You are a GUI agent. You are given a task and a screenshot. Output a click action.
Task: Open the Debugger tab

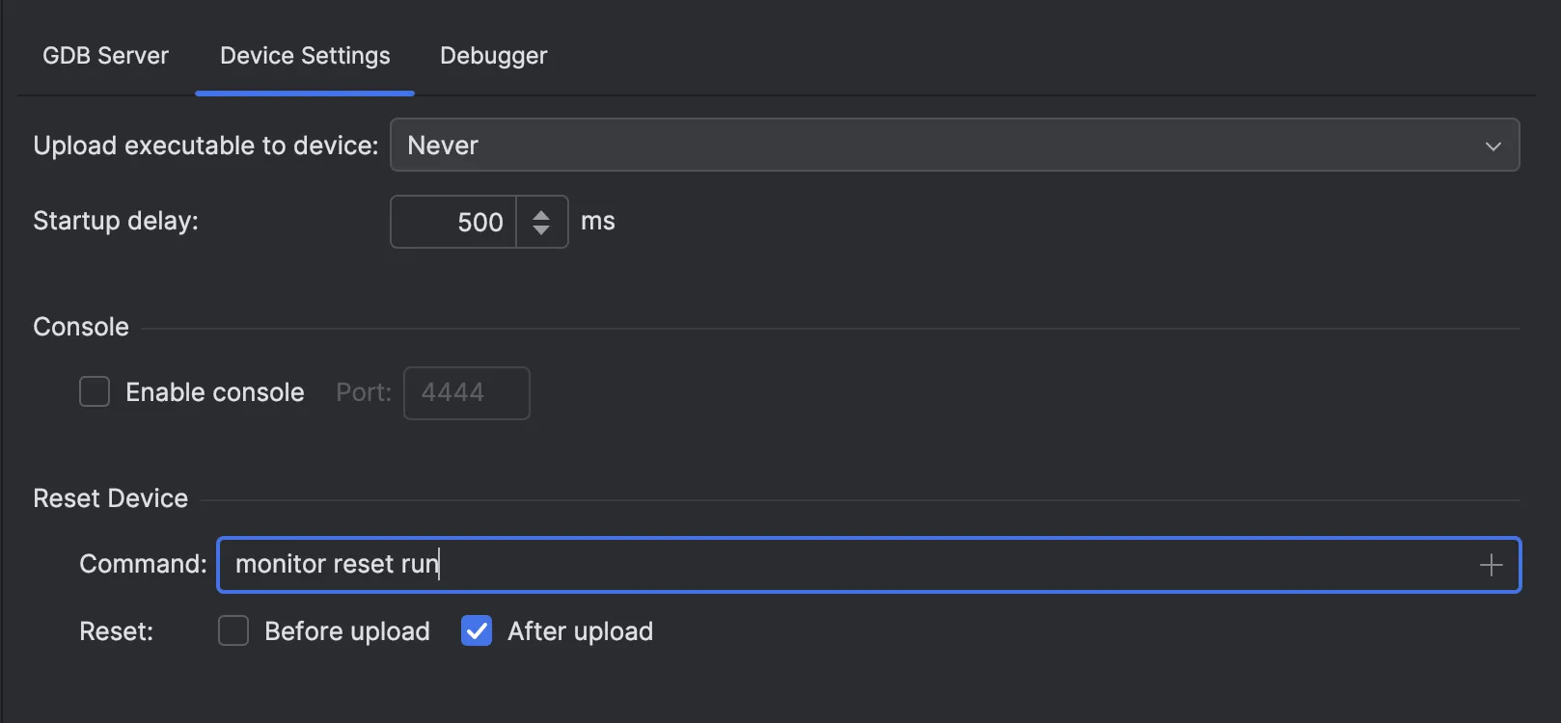tap(493, 56)
